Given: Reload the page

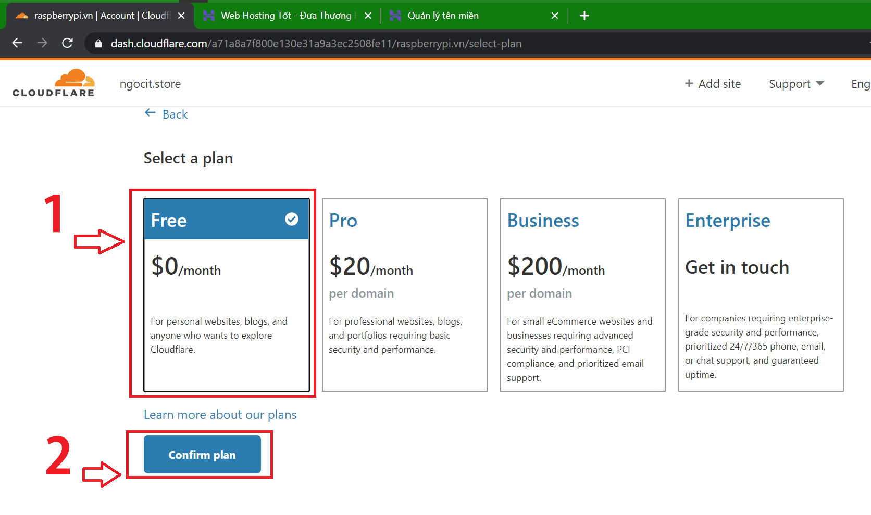Looking at the screenshot, I should 67,43.
